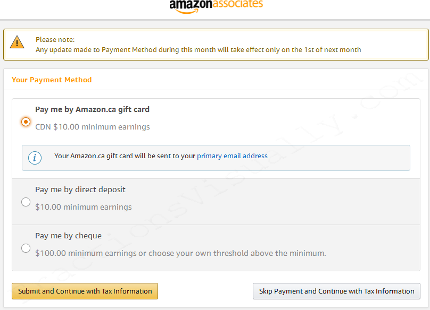Click the Please note: text in the warning box

(55, 40)
